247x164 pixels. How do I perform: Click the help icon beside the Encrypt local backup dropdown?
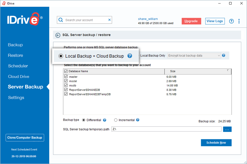pos(223,55)
